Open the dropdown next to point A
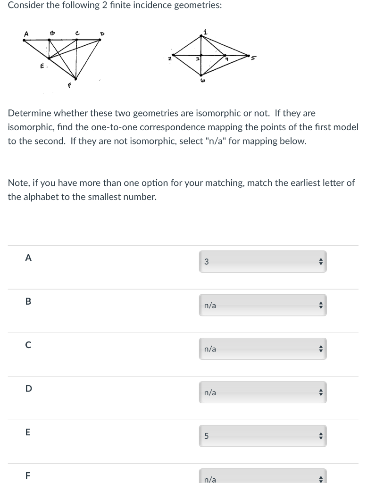The image size is (367, 483). 262,261
